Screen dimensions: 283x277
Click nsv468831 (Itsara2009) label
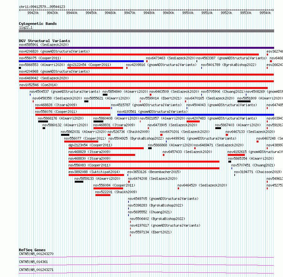[x=114, y=125]
